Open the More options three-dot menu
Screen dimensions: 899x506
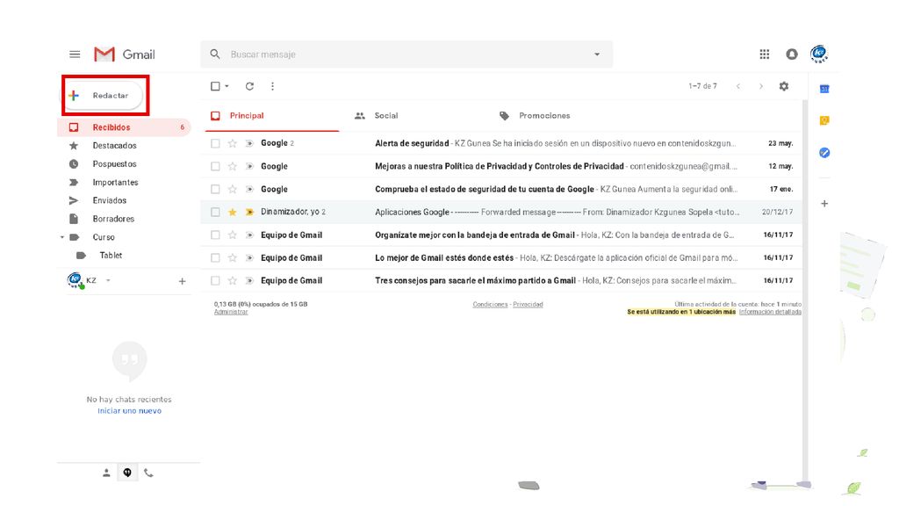point(272,86)
